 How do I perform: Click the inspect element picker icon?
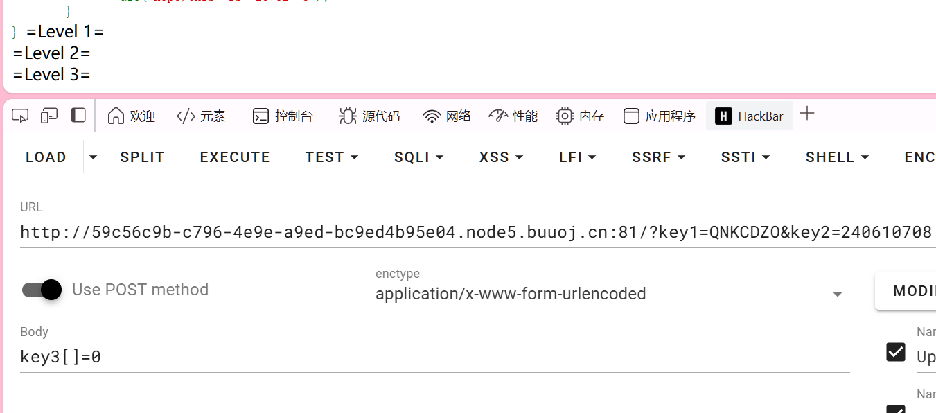[20, 116]
